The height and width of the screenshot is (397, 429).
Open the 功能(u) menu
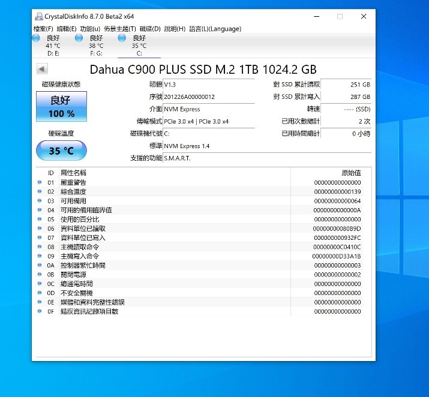90,29
